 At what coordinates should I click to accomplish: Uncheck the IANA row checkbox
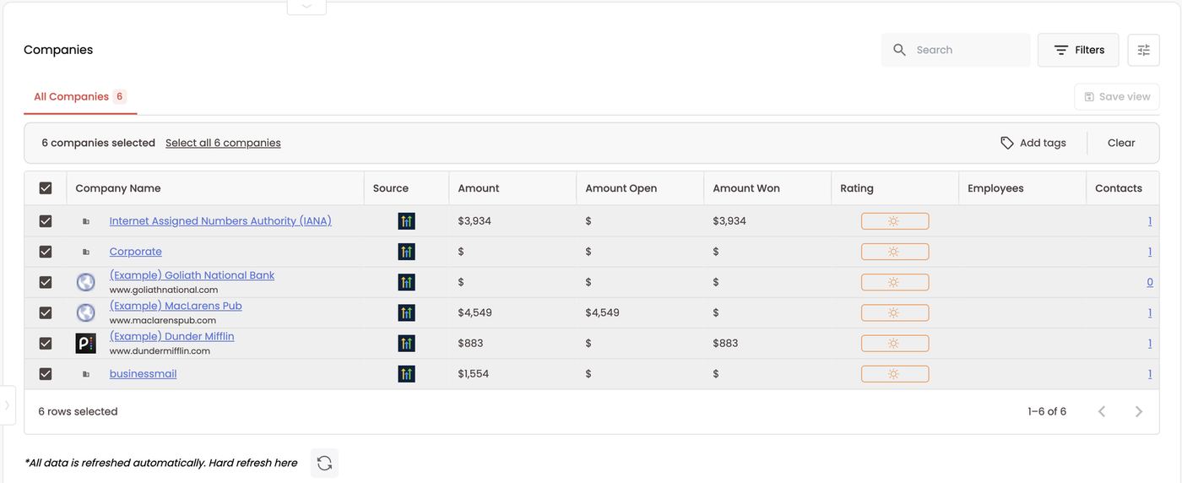(46, 221)
